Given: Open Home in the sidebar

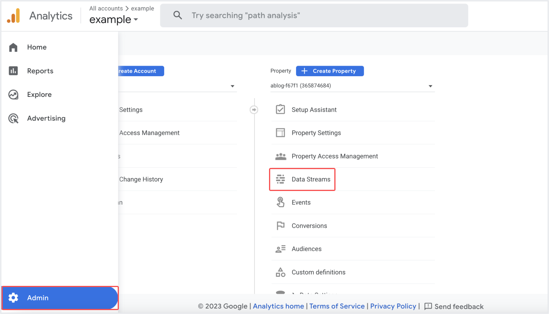Looking at the screenshot, I should (59, 47).
